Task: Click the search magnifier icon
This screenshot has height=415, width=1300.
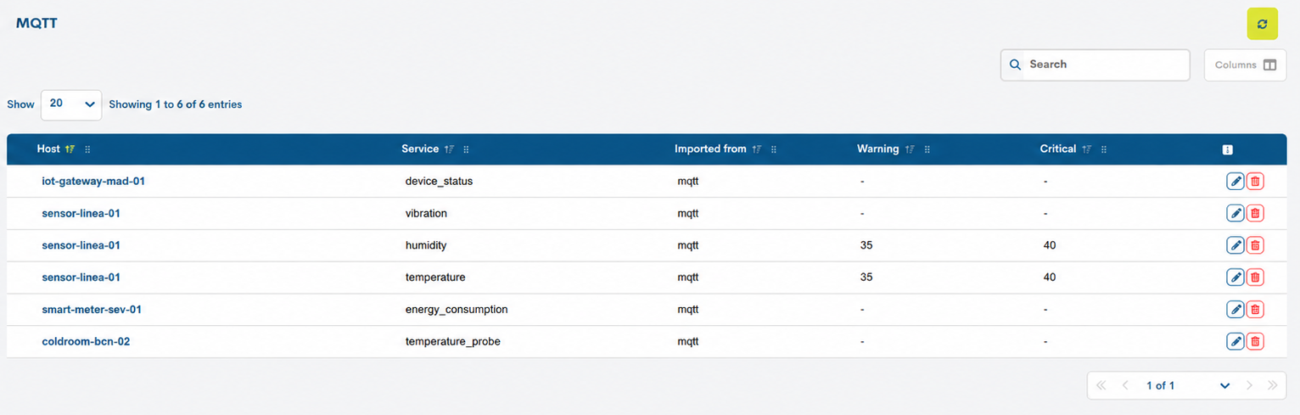Action: [x=1015, y=64]
